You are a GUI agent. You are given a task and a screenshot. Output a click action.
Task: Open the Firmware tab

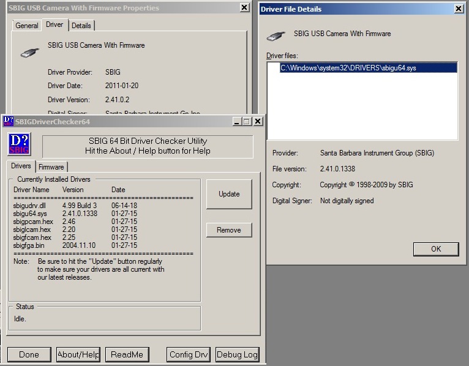click(51, 167)
